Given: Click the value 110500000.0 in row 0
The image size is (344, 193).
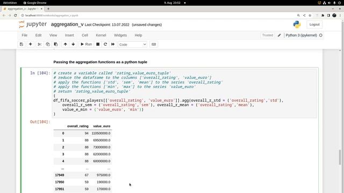Looking at the screenshot, I should pos(101,133).
